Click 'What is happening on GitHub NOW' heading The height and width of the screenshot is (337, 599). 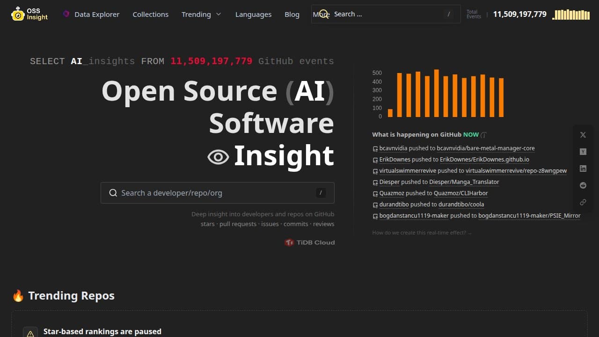pos(425,135)
